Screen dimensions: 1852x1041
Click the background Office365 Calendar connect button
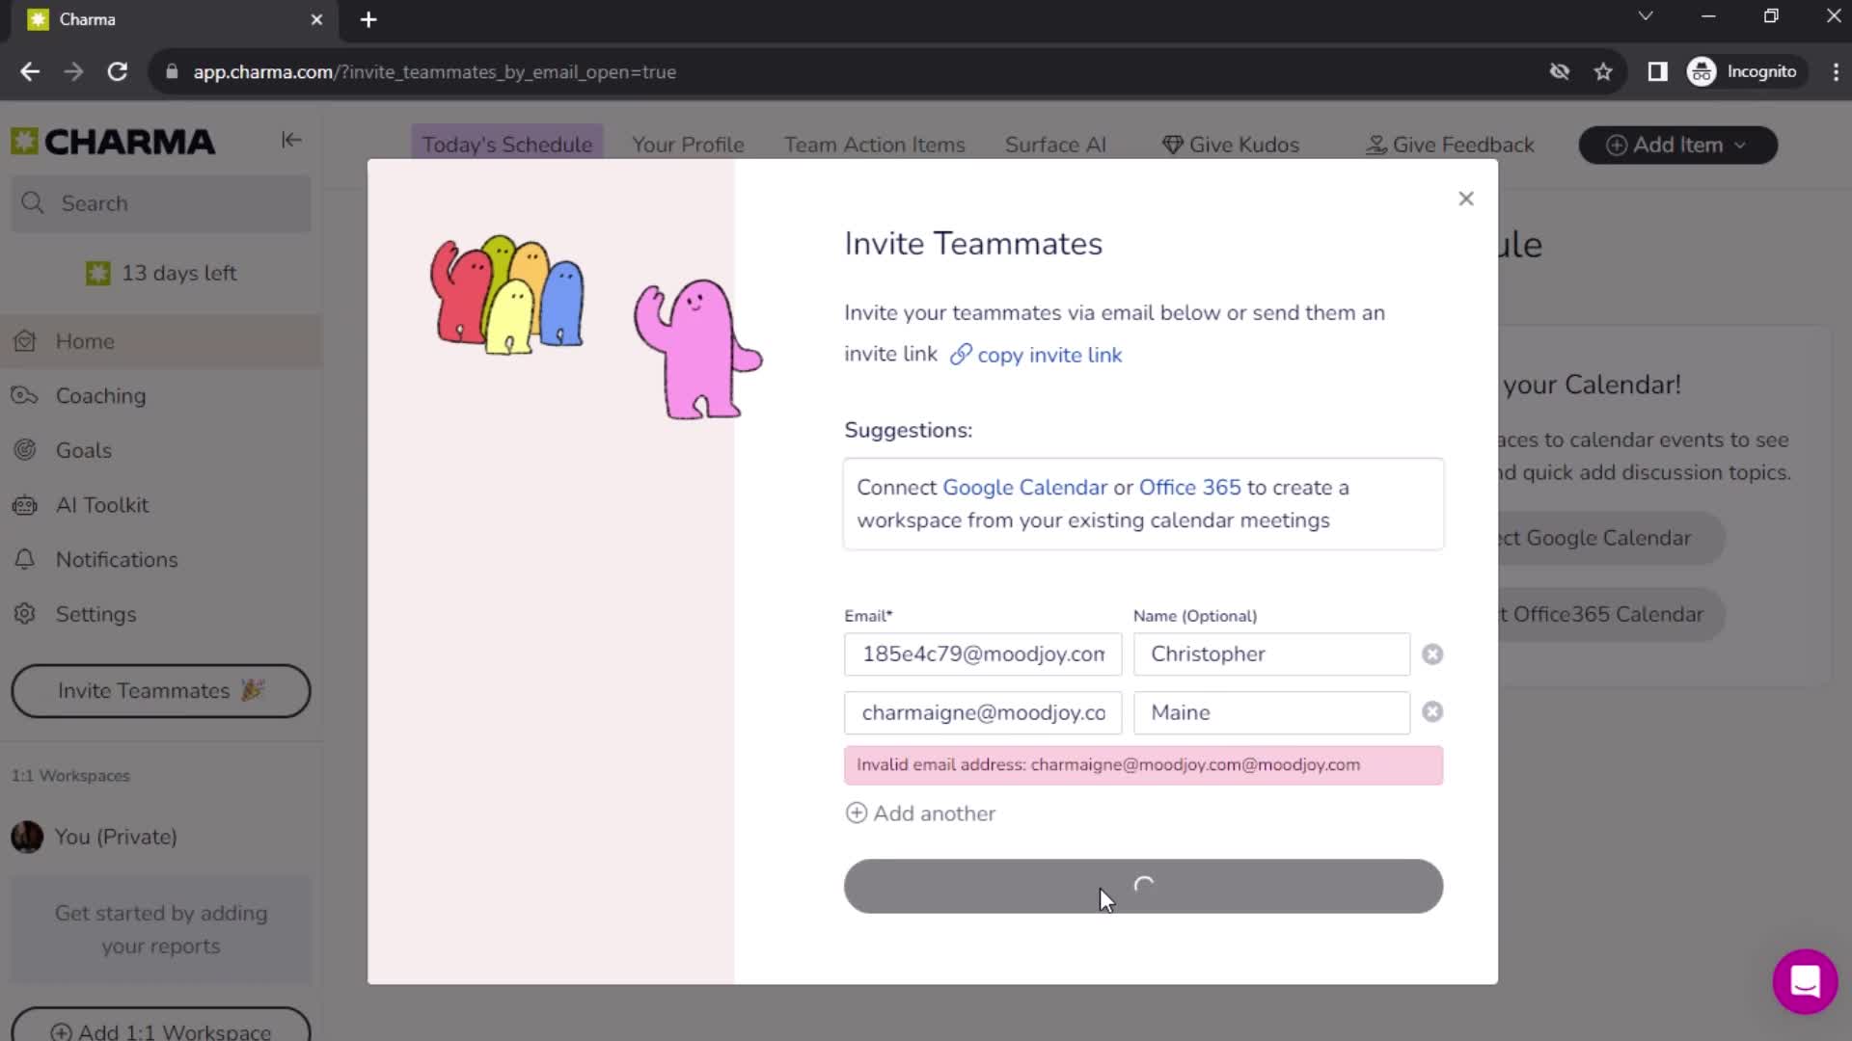(x=1610, y=615)
